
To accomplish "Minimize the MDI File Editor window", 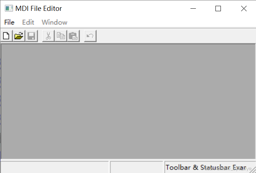I will coord(193,8).
